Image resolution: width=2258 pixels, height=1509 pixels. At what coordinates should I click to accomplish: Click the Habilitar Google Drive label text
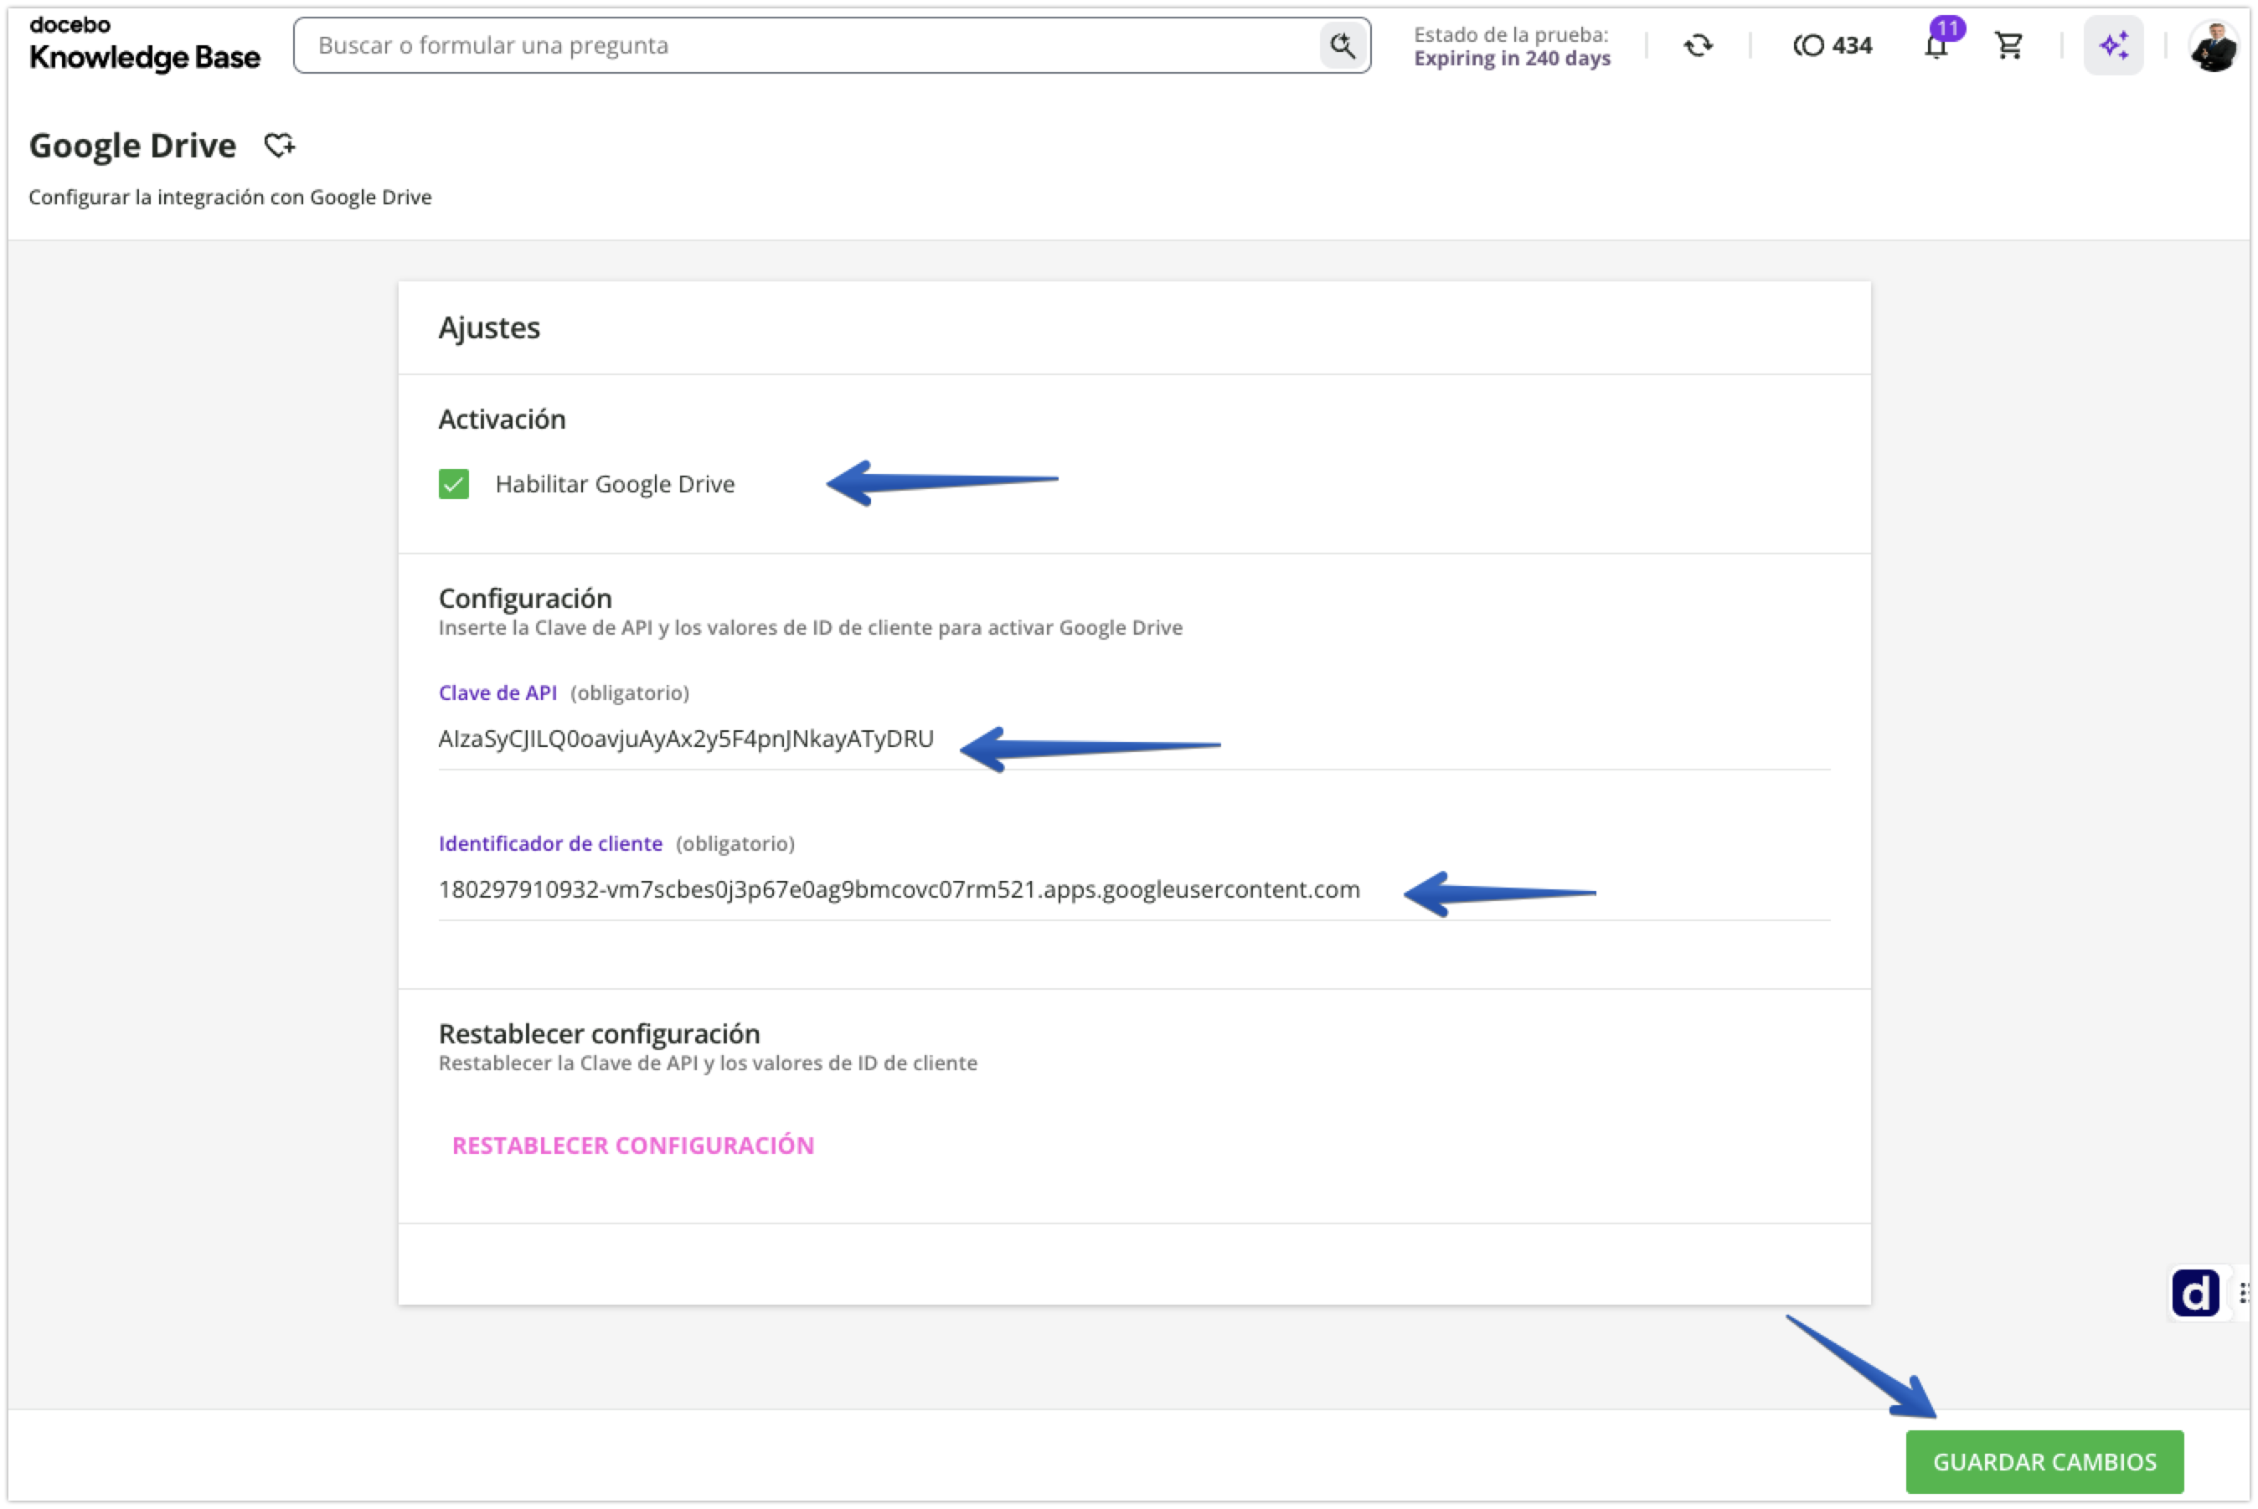coord(615,484)
